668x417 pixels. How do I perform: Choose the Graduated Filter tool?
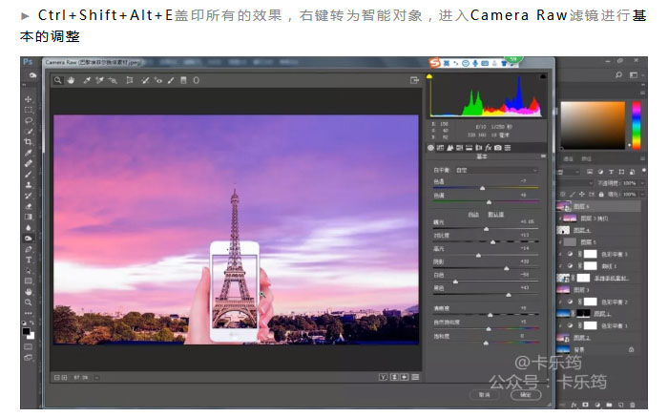183,80
